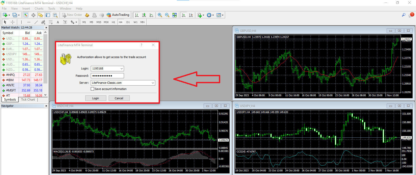Switch chart to candlesticks view
Image resolution: width=416 pixels, height=175 pixels.
144,15
